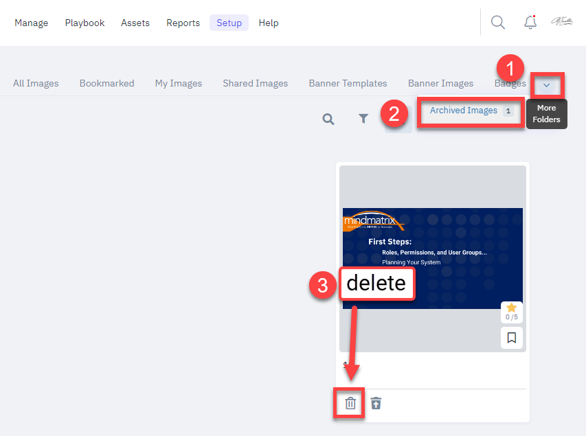Screen dimensions: 586x436
Task: Switch to the Shared Images tab
Action: [x=255, y=83]
